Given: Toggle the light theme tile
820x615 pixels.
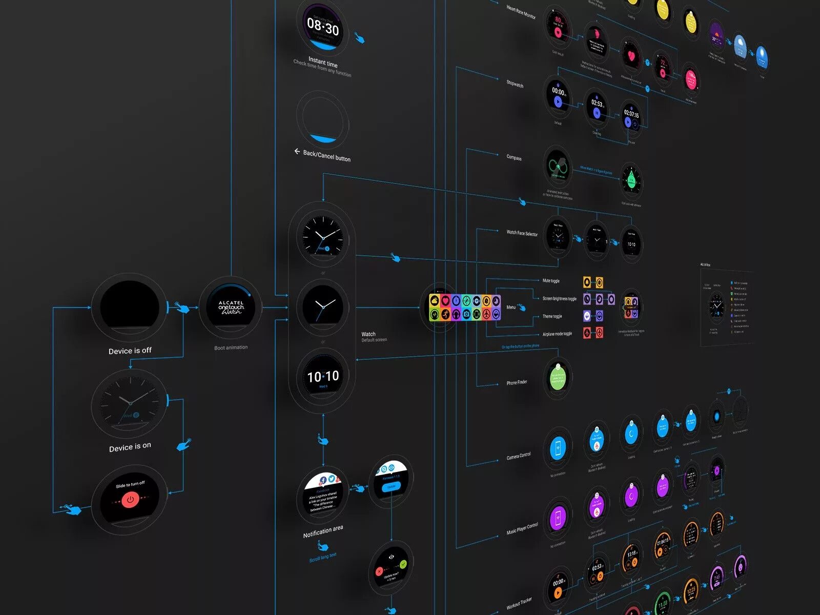Looking at the screenshot, I should (x=587, y=316).
